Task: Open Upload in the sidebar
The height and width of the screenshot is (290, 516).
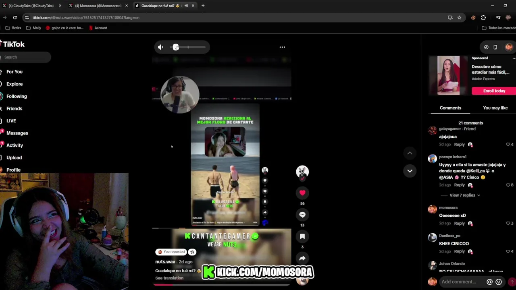Action: (14, 158)
